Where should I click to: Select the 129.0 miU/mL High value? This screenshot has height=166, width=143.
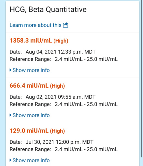(37, 131)
